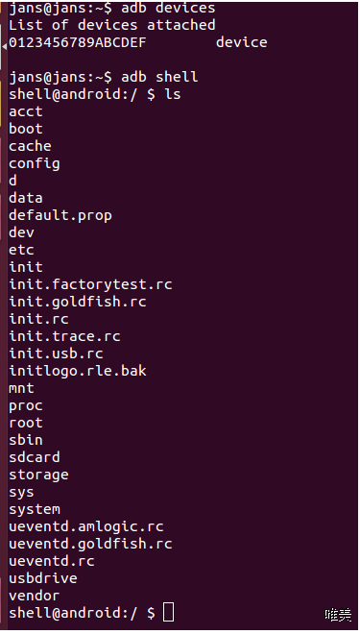360x634 pixels.
Task: Click the 'adb shell' command text
Action: click(159, 77)
